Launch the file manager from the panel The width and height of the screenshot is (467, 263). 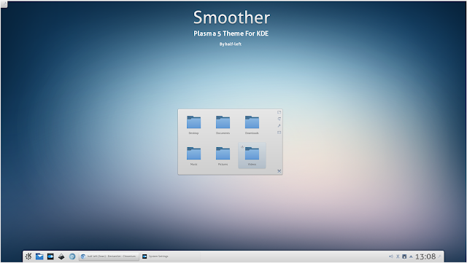click(39, 256)
